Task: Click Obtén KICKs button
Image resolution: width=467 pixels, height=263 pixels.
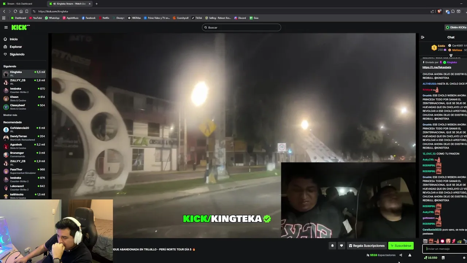Action: 456,27
